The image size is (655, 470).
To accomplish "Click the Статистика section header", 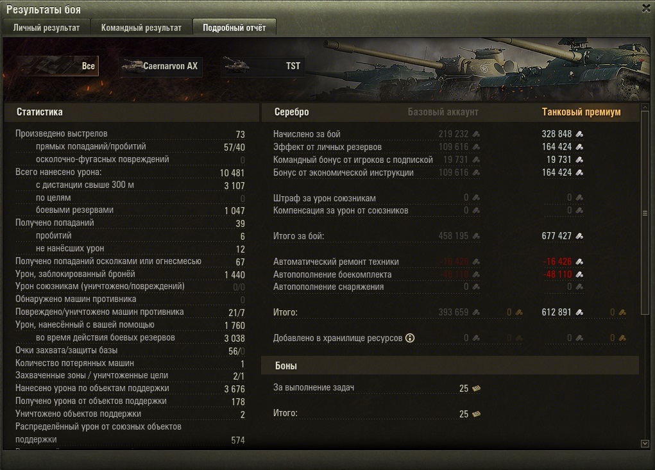I will (x=40, y=112).
